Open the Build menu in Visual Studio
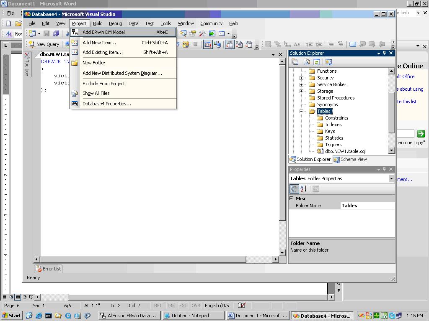The width and height of the screenshot is (429, 321). click(98, 23)
